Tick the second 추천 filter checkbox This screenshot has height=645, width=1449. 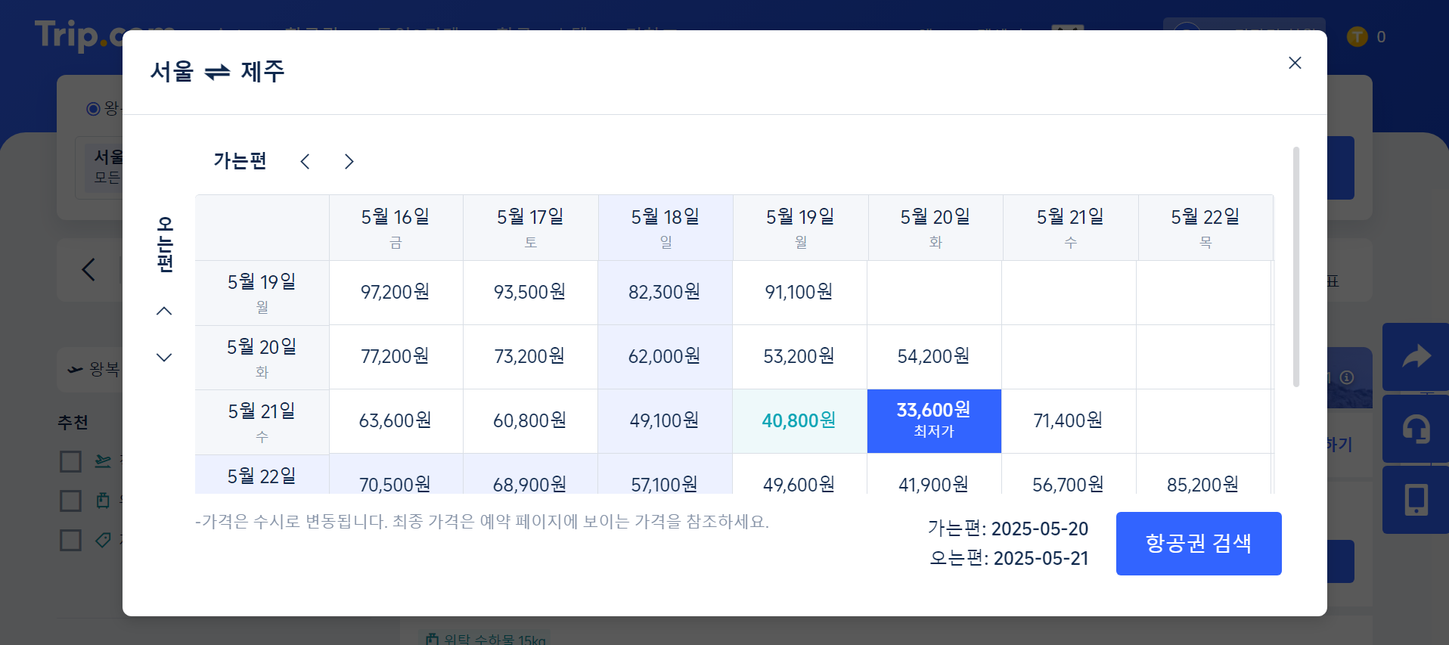70,501
